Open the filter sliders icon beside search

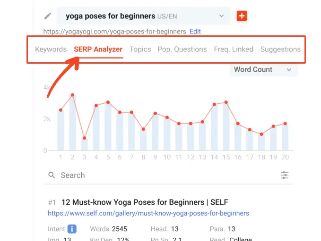pyautogui.click(x=285, y=175)
